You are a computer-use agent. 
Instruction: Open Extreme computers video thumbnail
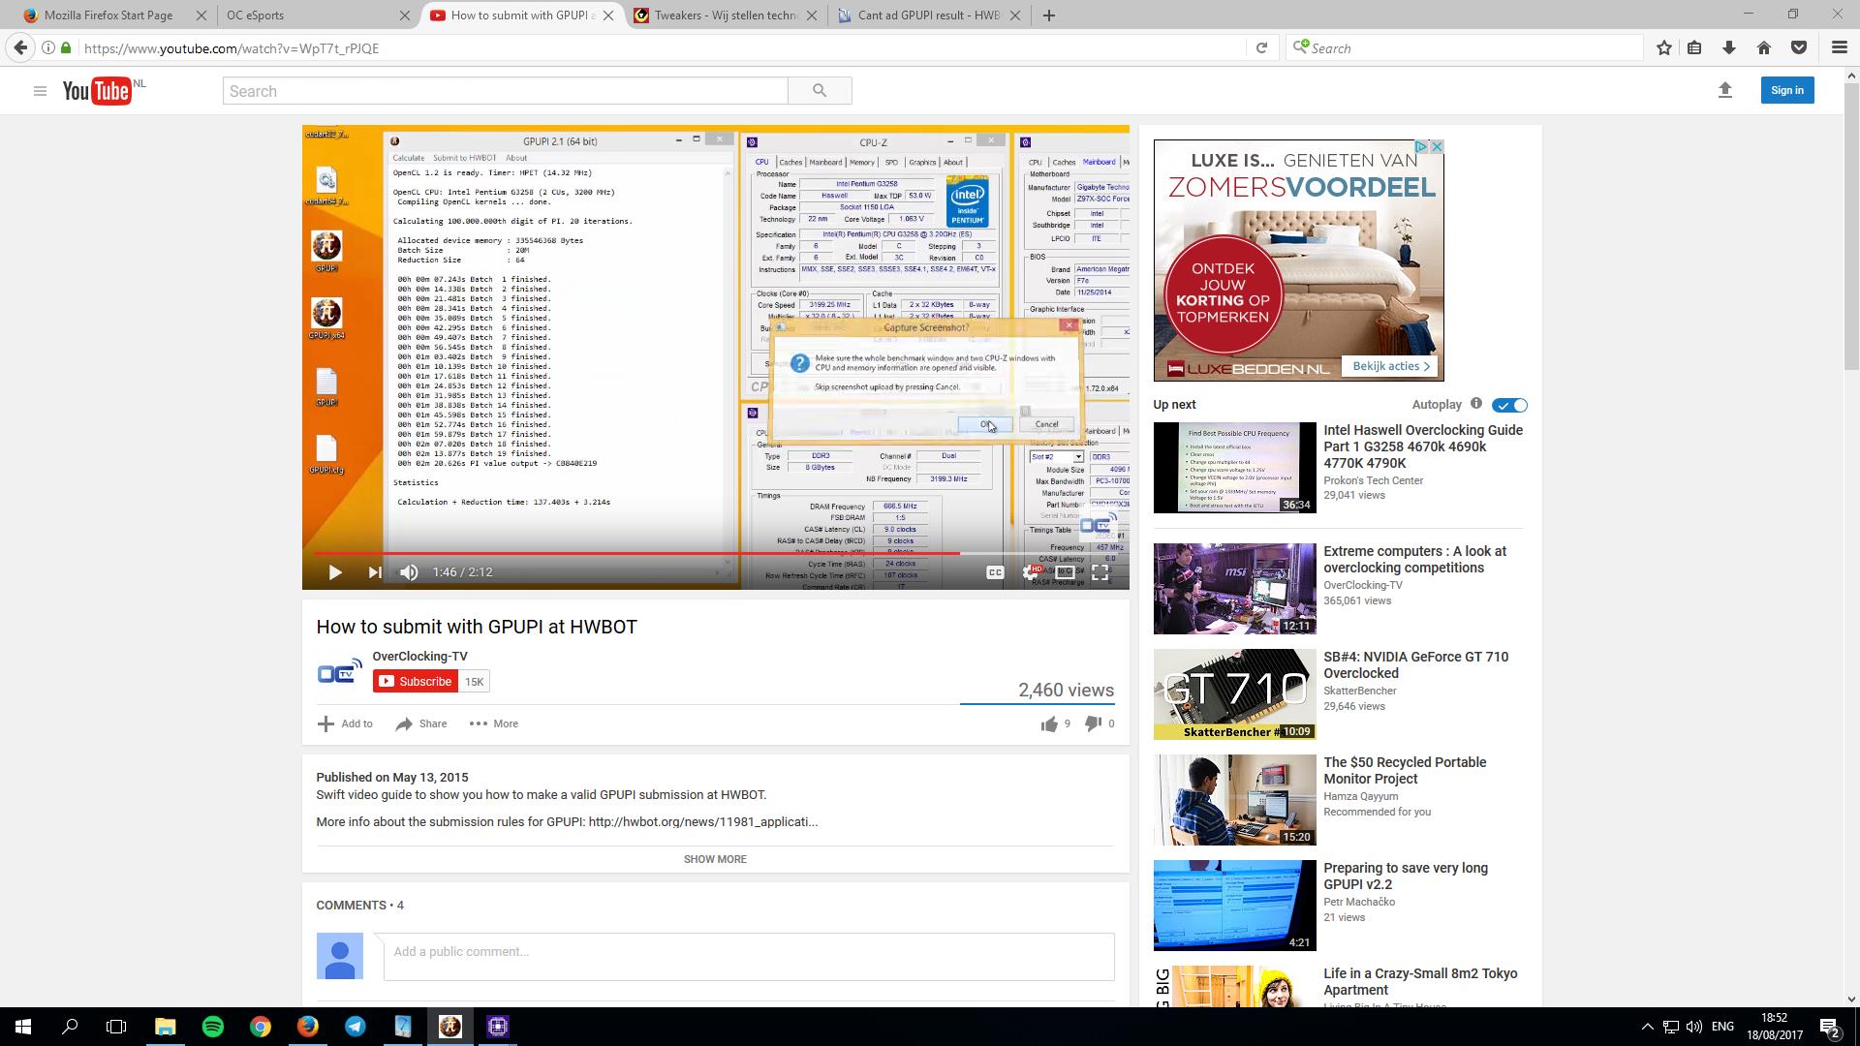(x=1234, y=589)
